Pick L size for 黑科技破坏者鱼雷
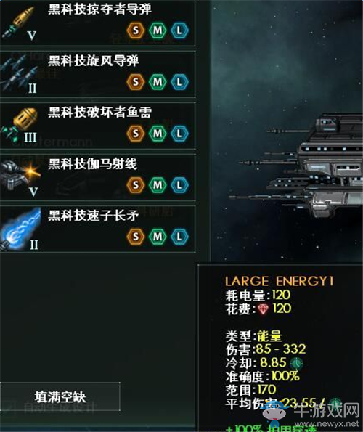 [x=179, y=134]
